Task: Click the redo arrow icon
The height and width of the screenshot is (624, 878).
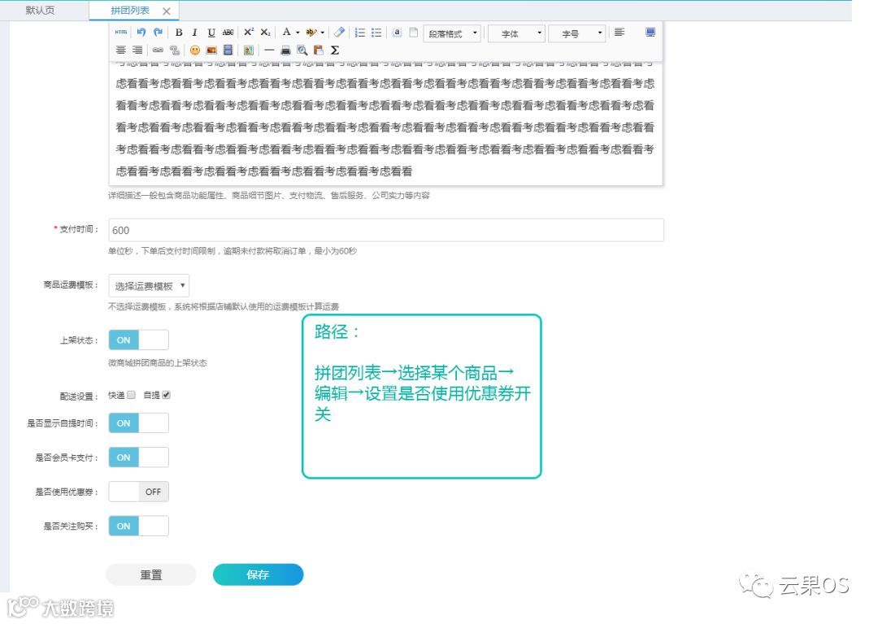Action: click(x=158, y=32)
